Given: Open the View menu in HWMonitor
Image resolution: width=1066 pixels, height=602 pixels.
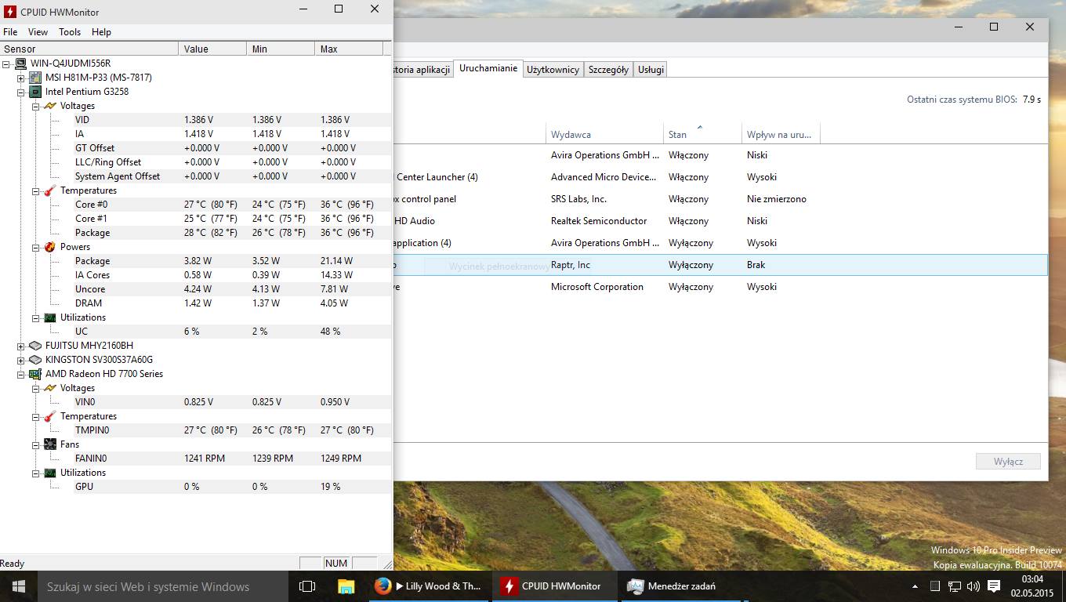Looking at the screenshot, I should point(38,32).
